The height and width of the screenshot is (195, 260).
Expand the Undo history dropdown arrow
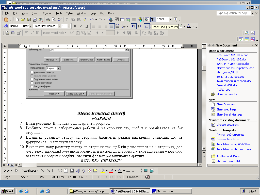[x=96, y=20]
